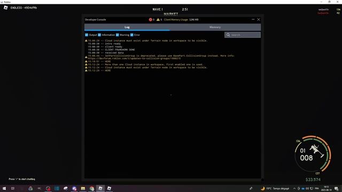The image size is (342, 192).
Task: Close the Developer Console panel
Action: point(259,19)
